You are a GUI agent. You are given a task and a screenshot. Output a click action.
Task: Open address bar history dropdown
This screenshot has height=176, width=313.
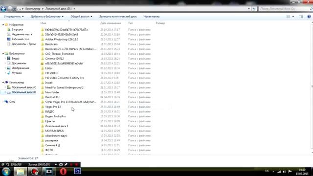pyautogui.click(x=249, y=9)
